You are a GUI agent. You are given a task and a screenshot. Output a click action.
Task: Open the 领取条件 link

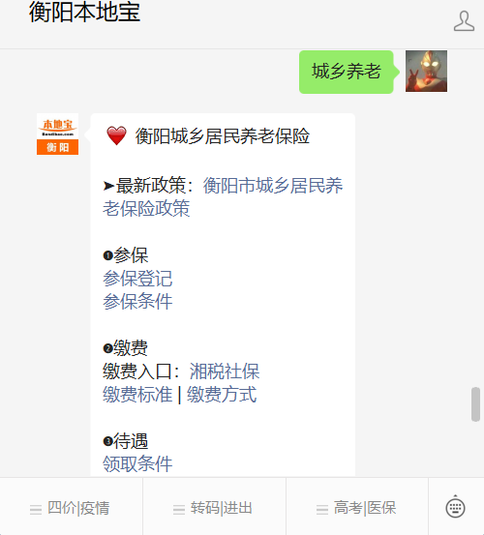137,464
